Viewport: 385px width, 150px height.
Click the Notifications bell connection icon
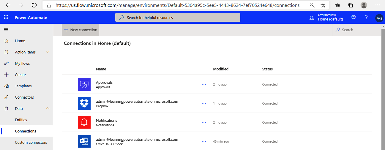[84, 122]
